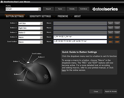Click the Get More profiles button
This screenshot has width=124, height=98.
pos(84,9)
